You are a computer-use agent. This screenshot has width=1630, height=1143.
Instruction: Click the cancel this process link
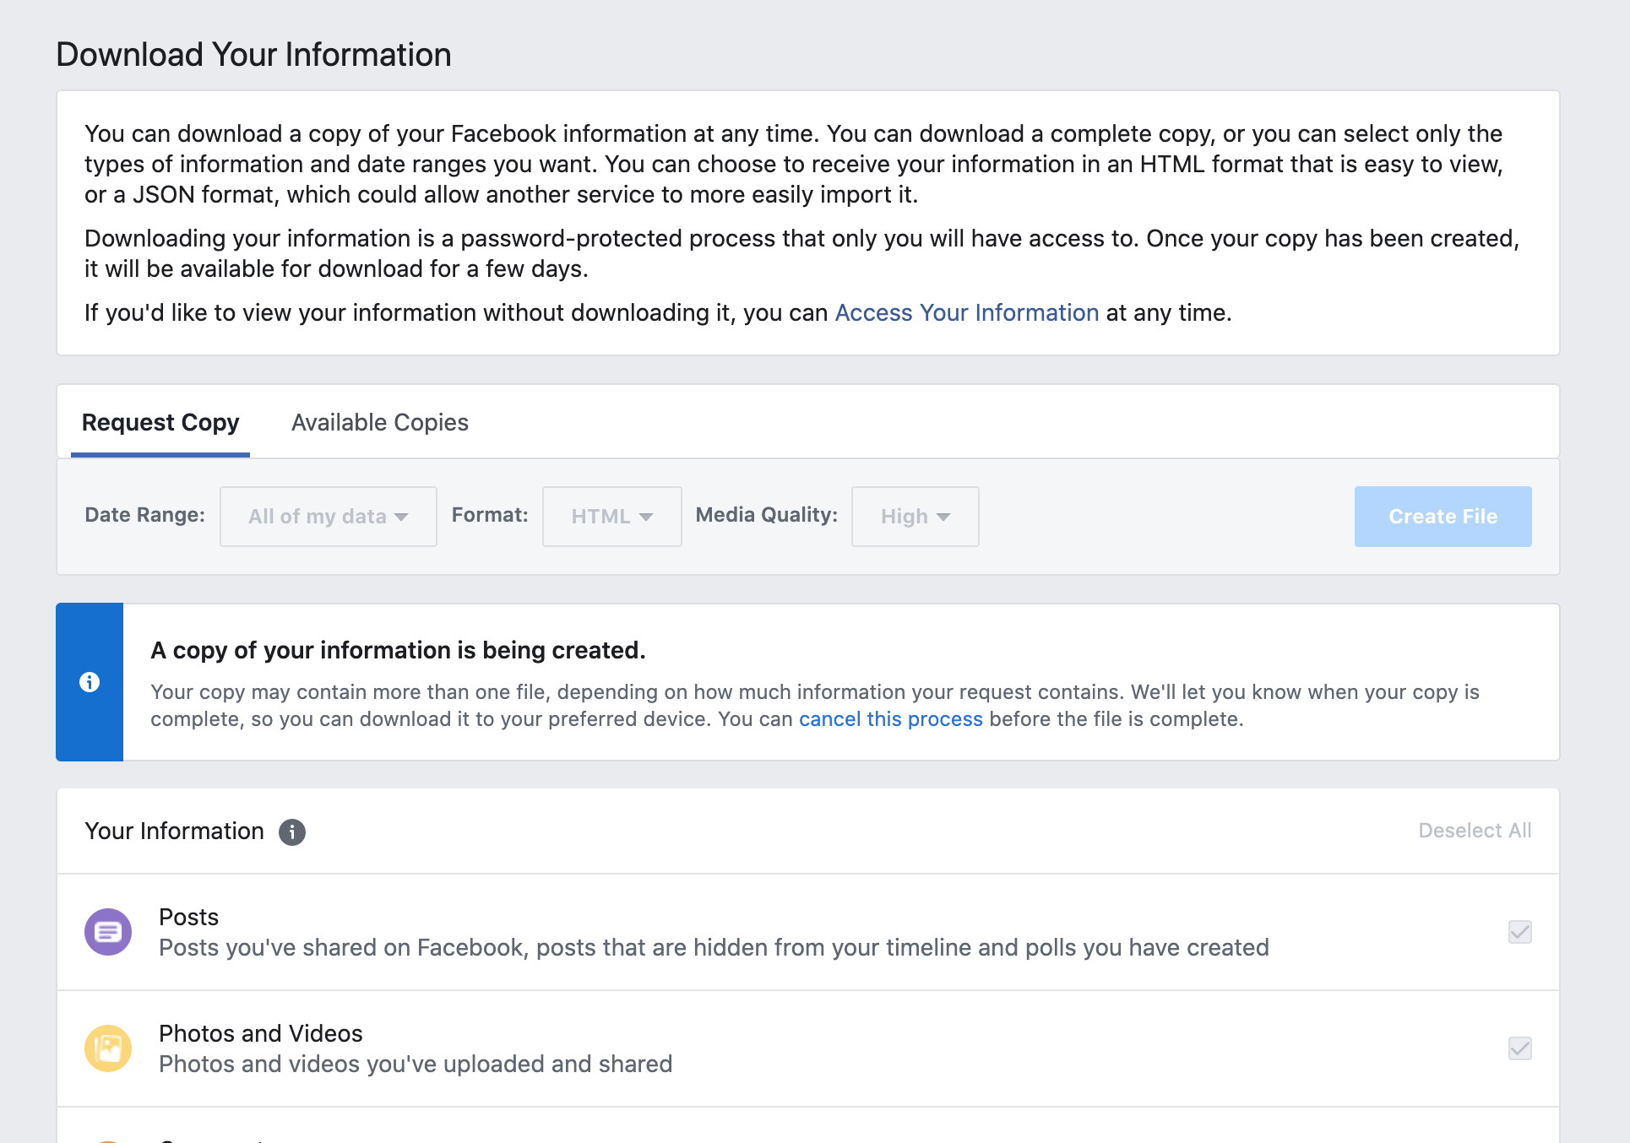[x=890, y=719]
